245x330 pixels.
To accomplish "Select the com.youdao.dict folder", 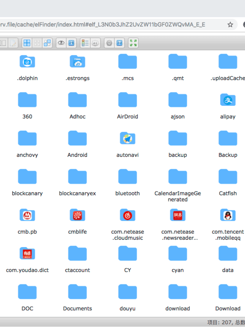I will pos(27,254).
